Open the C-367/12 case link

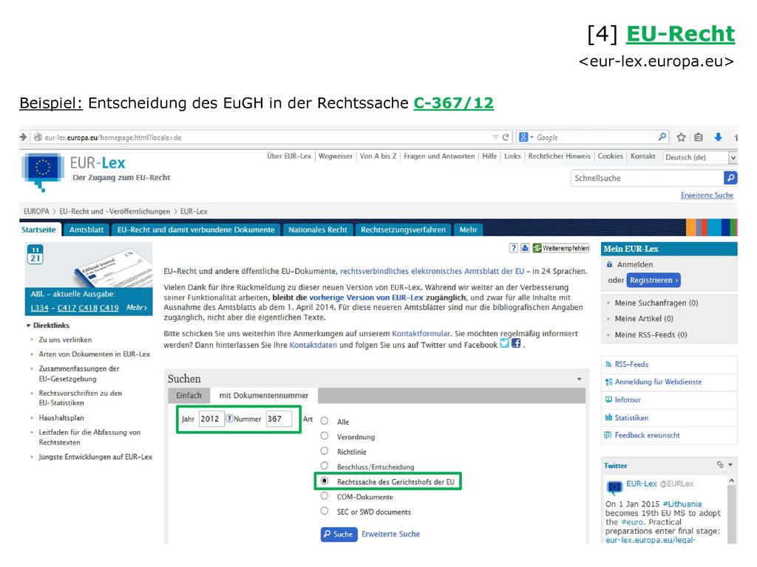[453, 103]
